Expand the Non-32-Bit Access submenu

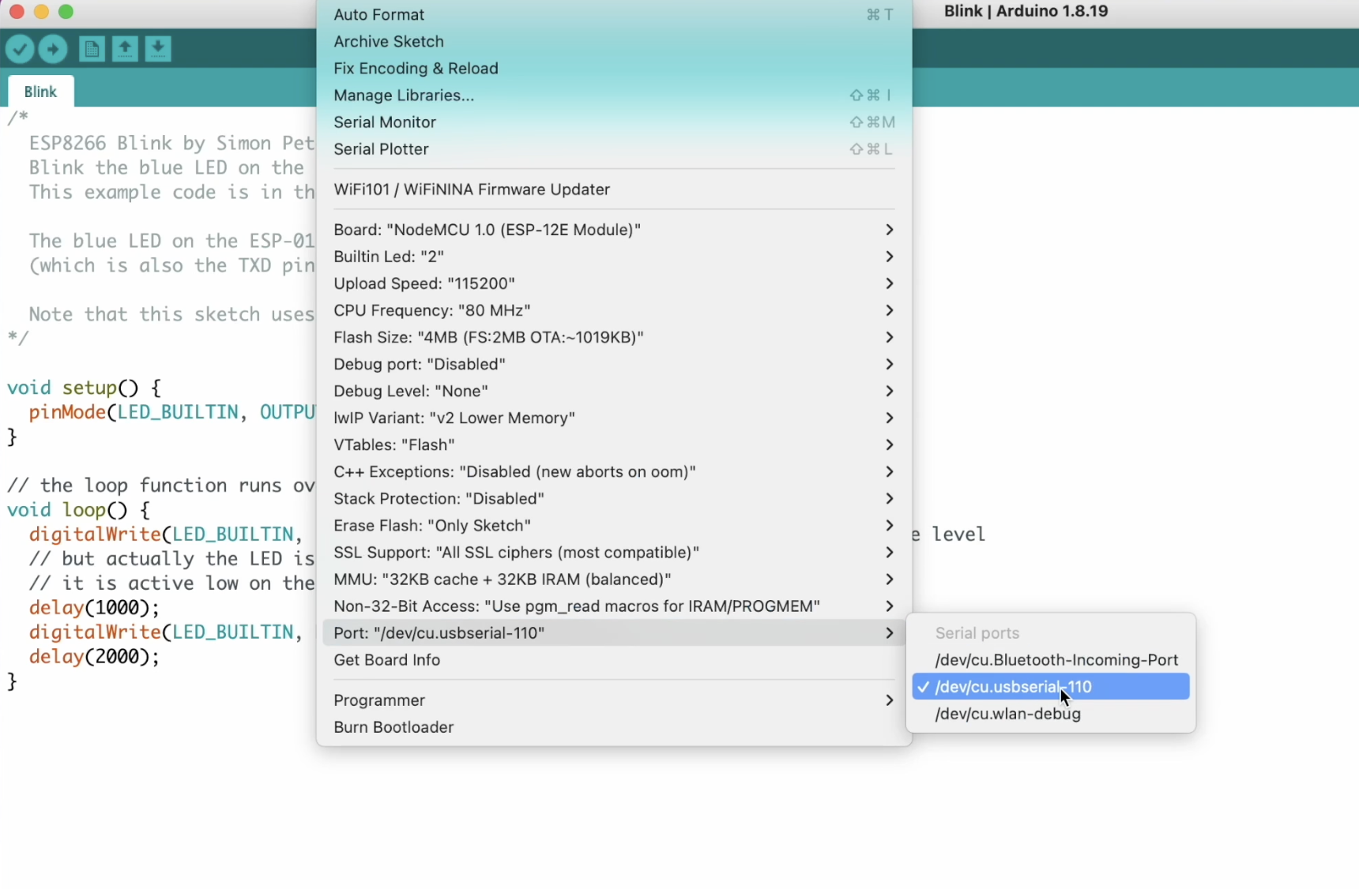pos(614,606)
